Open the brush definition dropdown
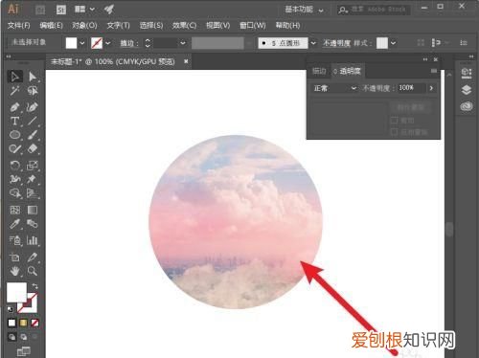The image size is (479, 358). click(x=313, y=43)
